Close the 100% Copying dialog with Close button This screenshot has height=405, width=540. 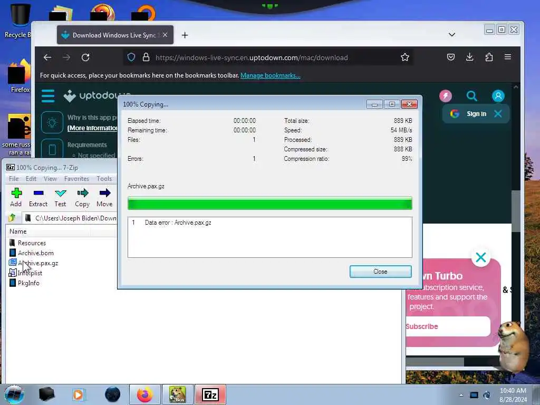[x=381, y=272]
